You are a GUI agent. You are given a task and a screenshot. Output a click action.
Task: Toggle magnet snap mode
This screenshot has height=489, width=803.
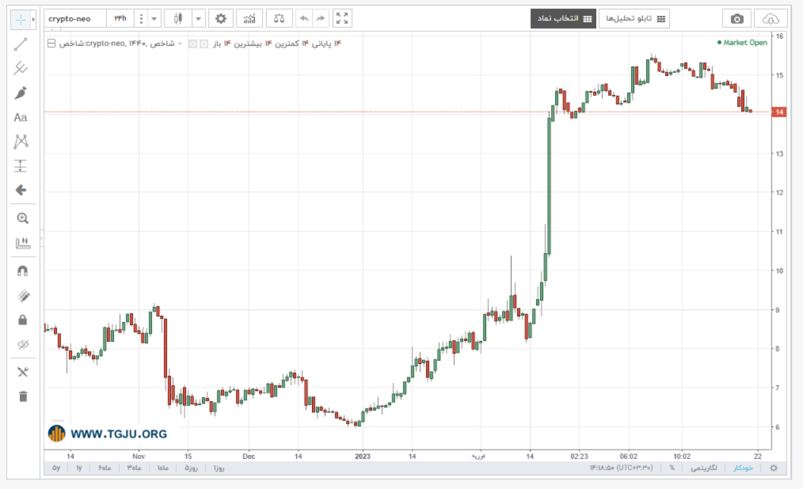23,271
